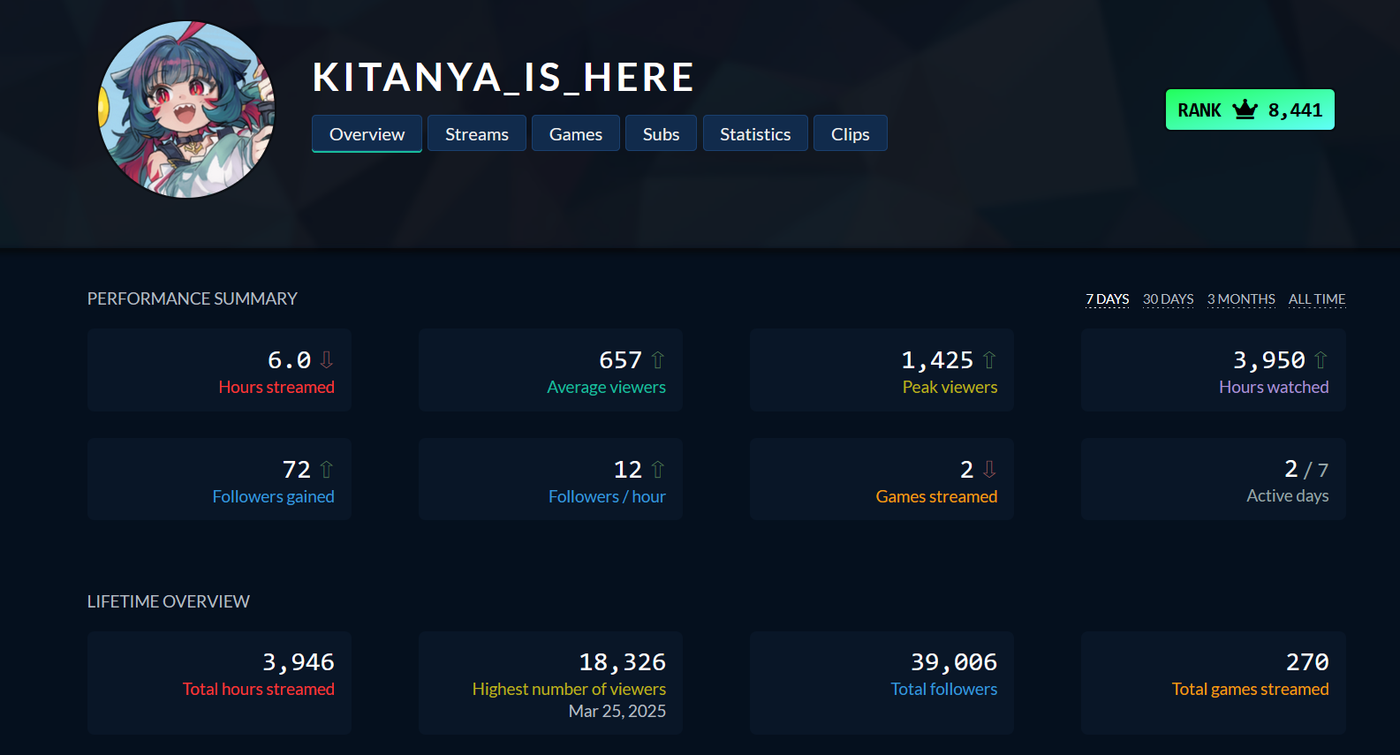This screenshot has width=1400, height=755.
Task: Click the 'Total hours streamed' label
Action: (x=258, y=689)
